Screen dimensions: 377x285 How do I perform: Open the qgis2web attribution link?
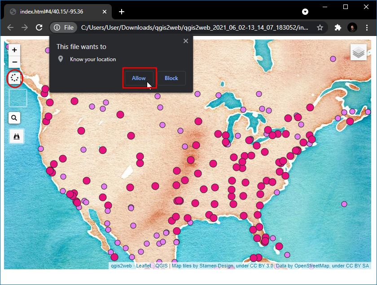click(121, 266)
